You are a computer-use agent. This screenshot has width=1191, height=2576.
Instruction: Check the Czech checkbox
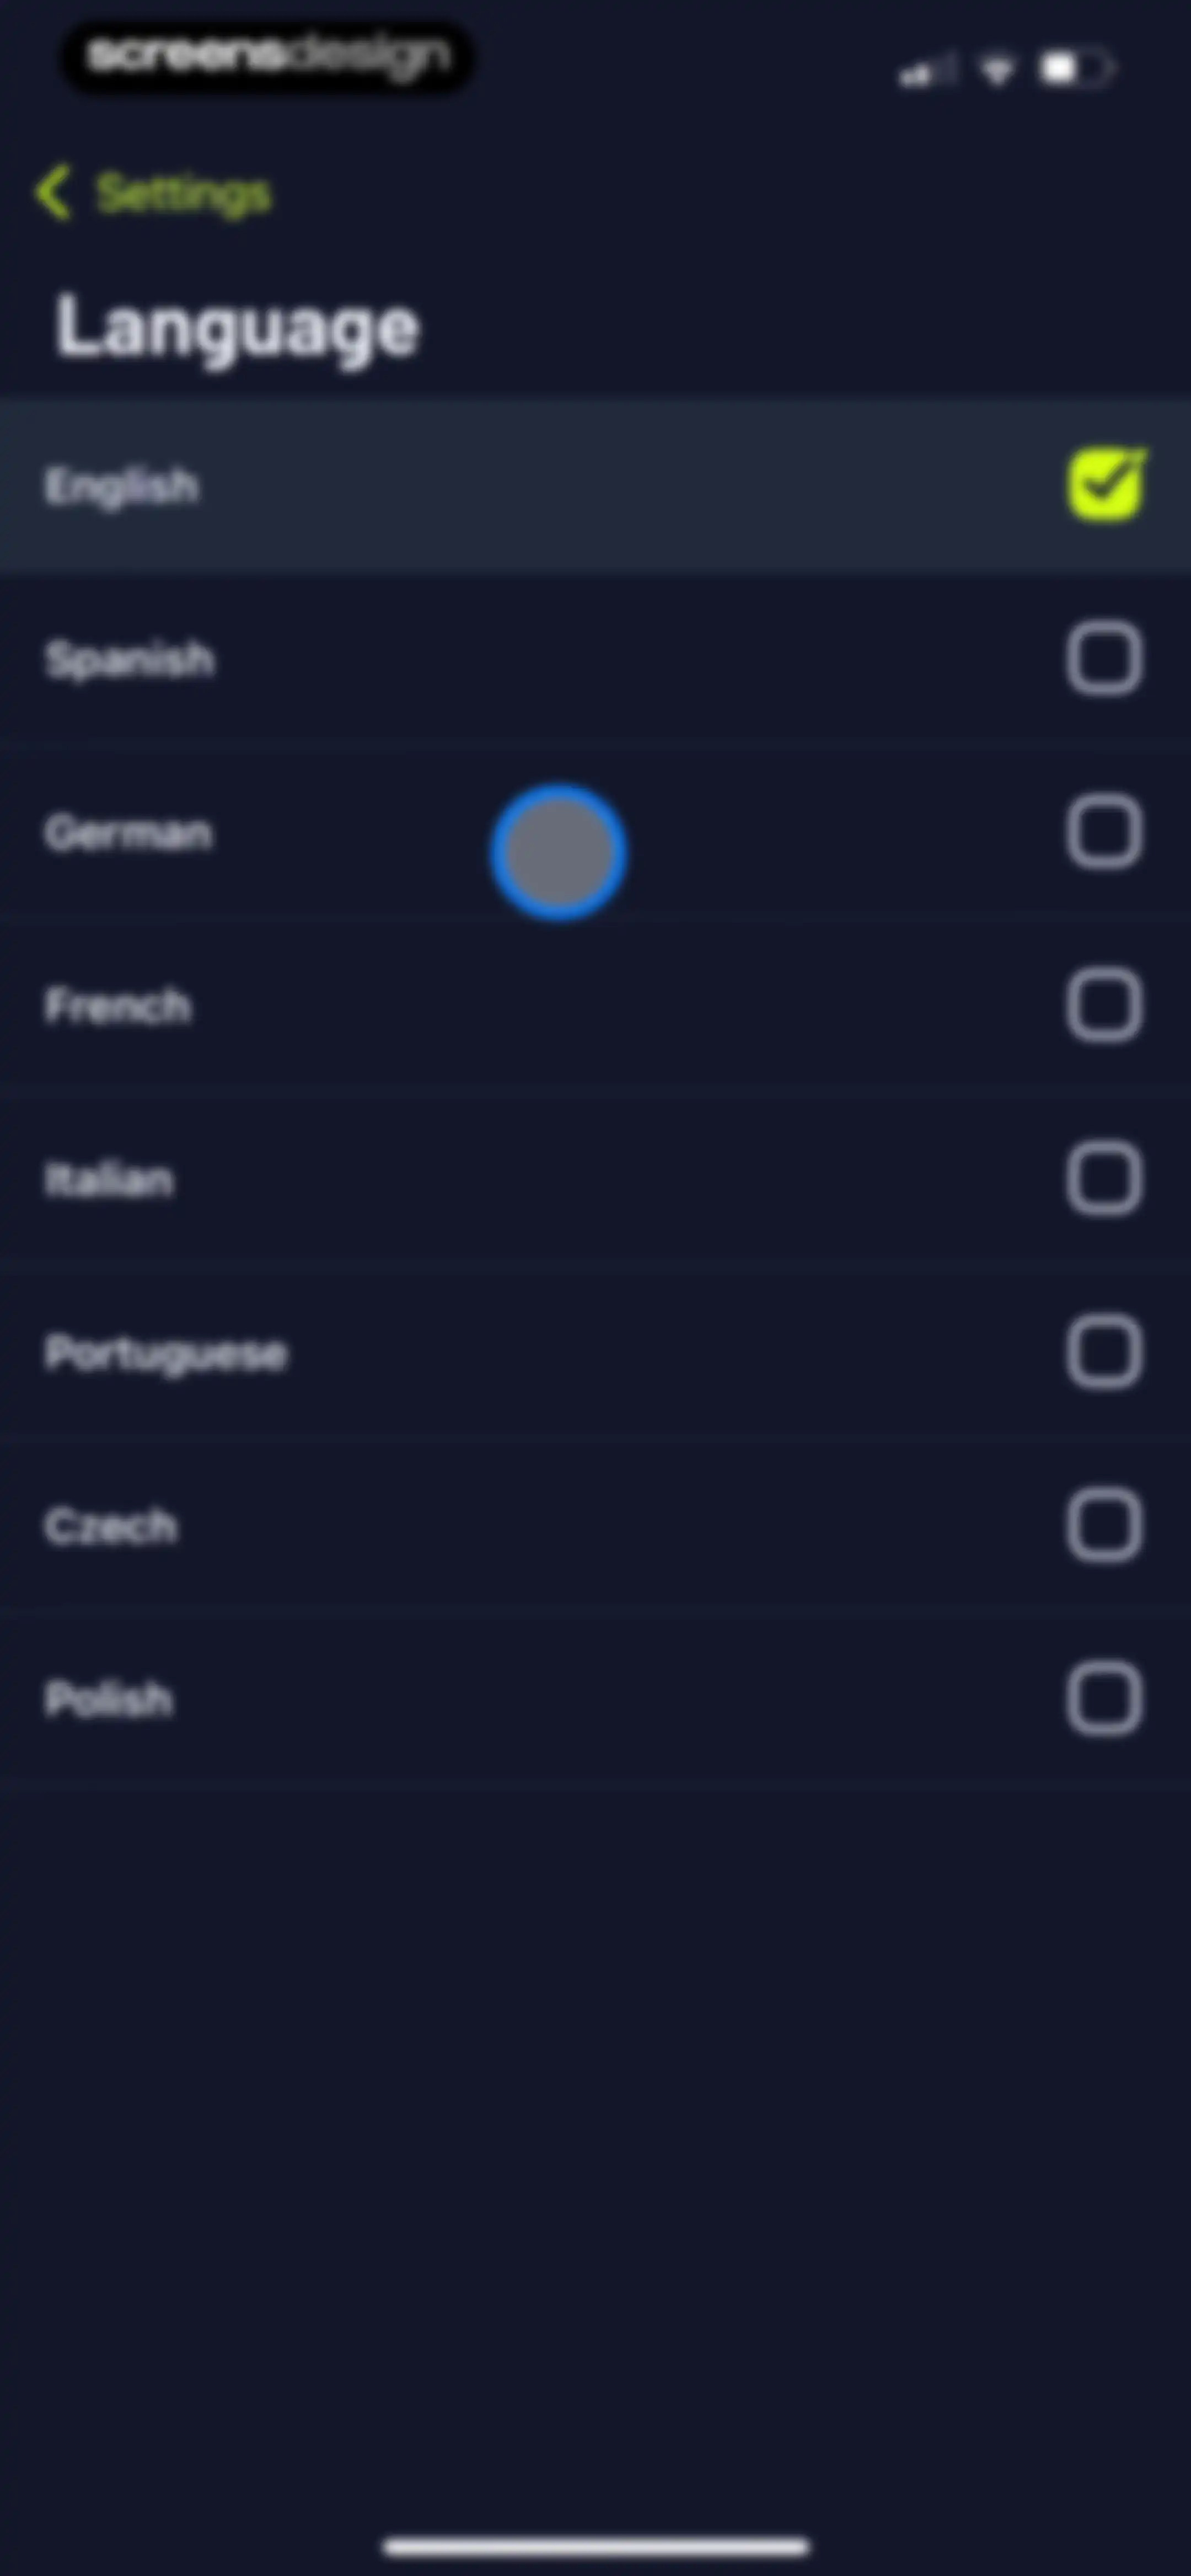1104,1525
